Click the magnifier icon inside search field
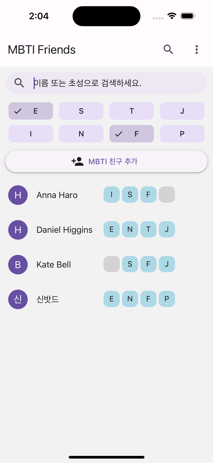This screenshot has height=463, width=213. (19, 83)
